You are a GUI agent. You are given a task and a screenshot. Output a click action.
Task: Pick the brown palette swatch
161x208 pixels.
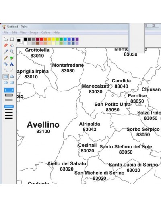pos(37,43)
